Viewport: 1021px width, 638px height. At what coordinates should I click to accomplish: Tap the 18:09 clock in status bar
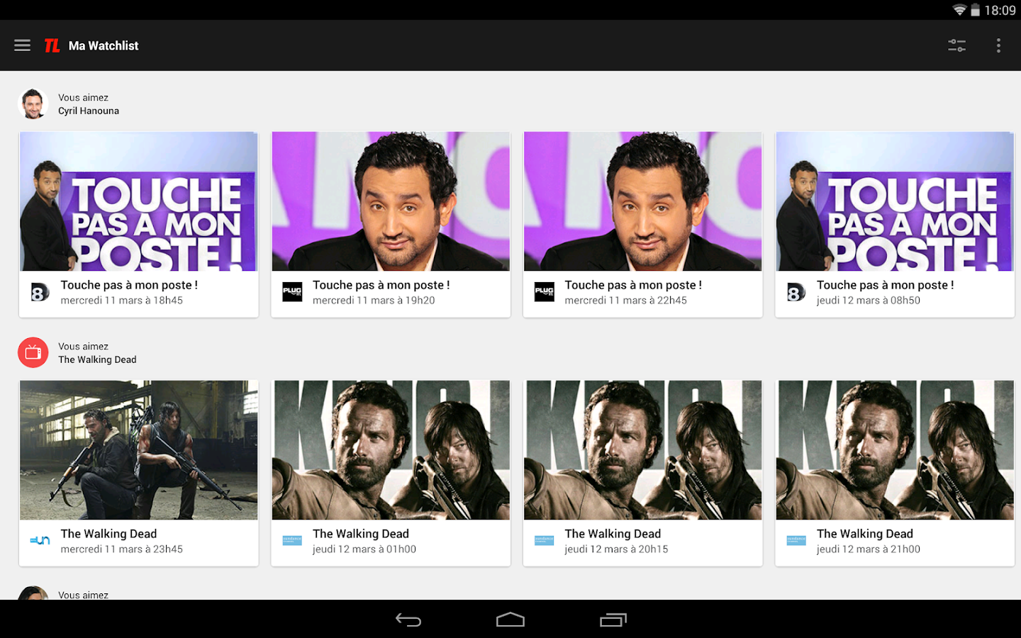point(1000,10)
